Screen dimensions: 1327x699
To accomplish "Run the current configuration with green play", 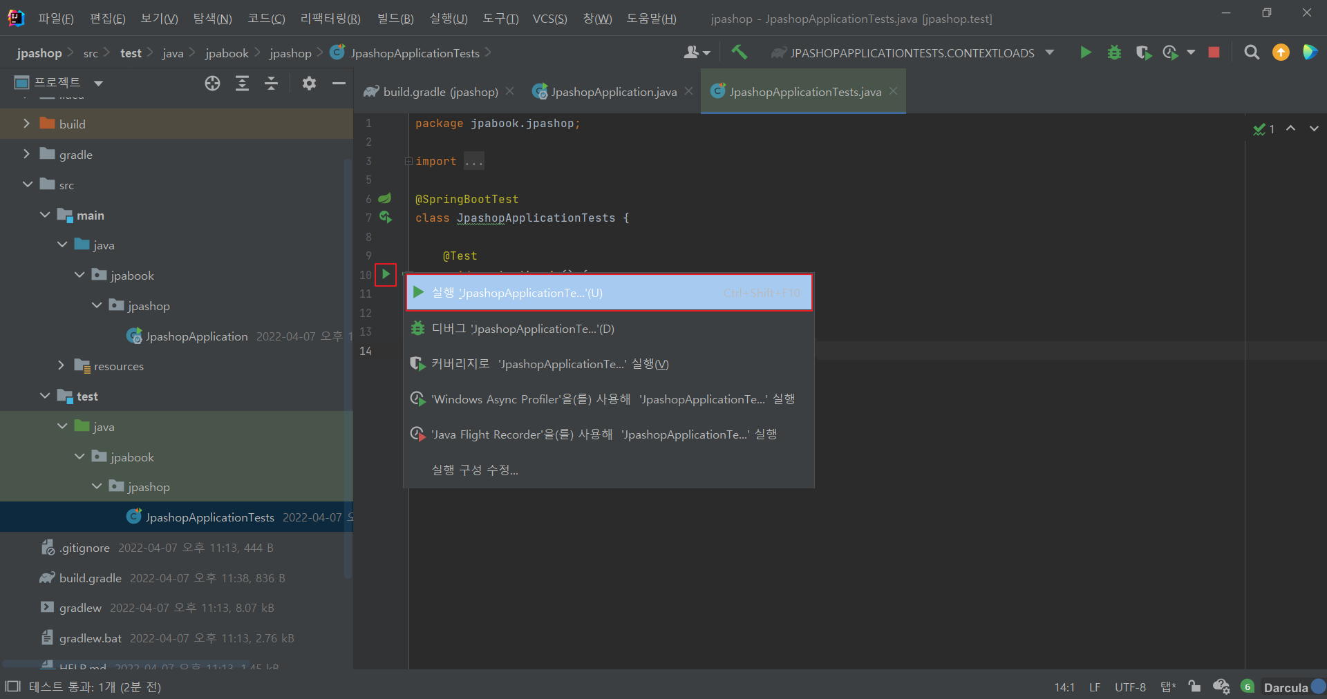I will 1085,52.
